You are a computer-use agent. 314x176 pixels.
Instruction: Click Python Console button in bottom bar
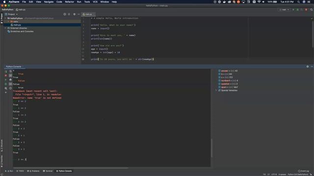tap(64, 171)
